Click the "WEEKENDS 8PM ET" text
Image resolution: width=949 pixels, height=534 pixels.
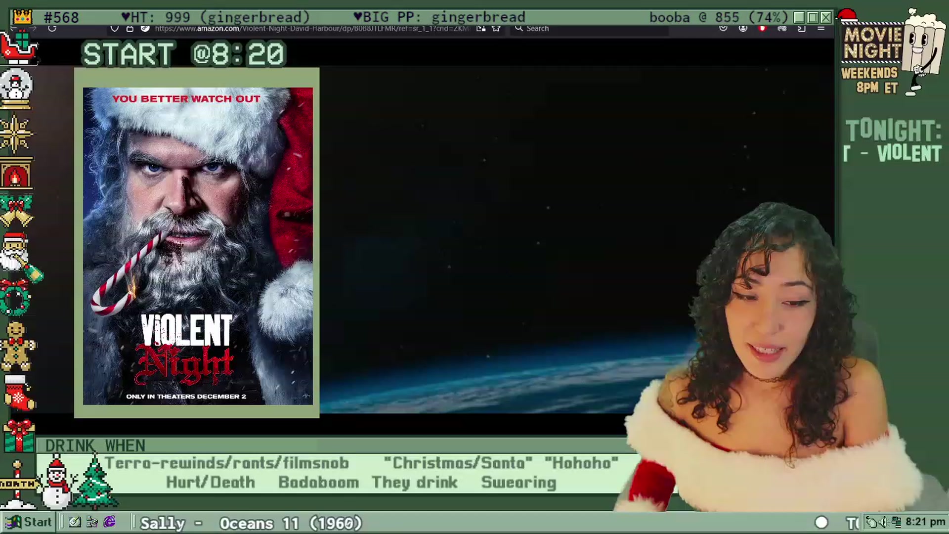870,81
